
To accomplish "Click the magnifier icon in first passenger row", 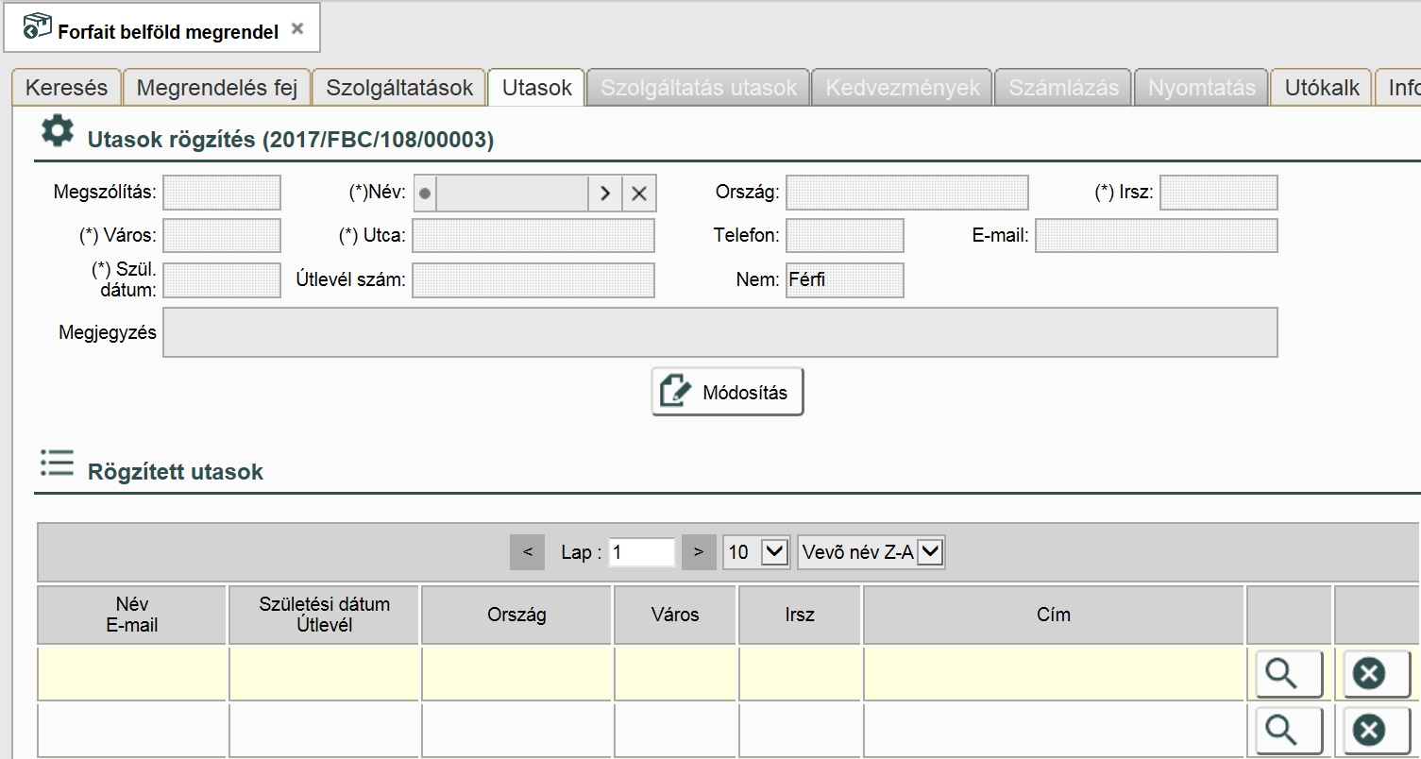I will coord(1289,673).
